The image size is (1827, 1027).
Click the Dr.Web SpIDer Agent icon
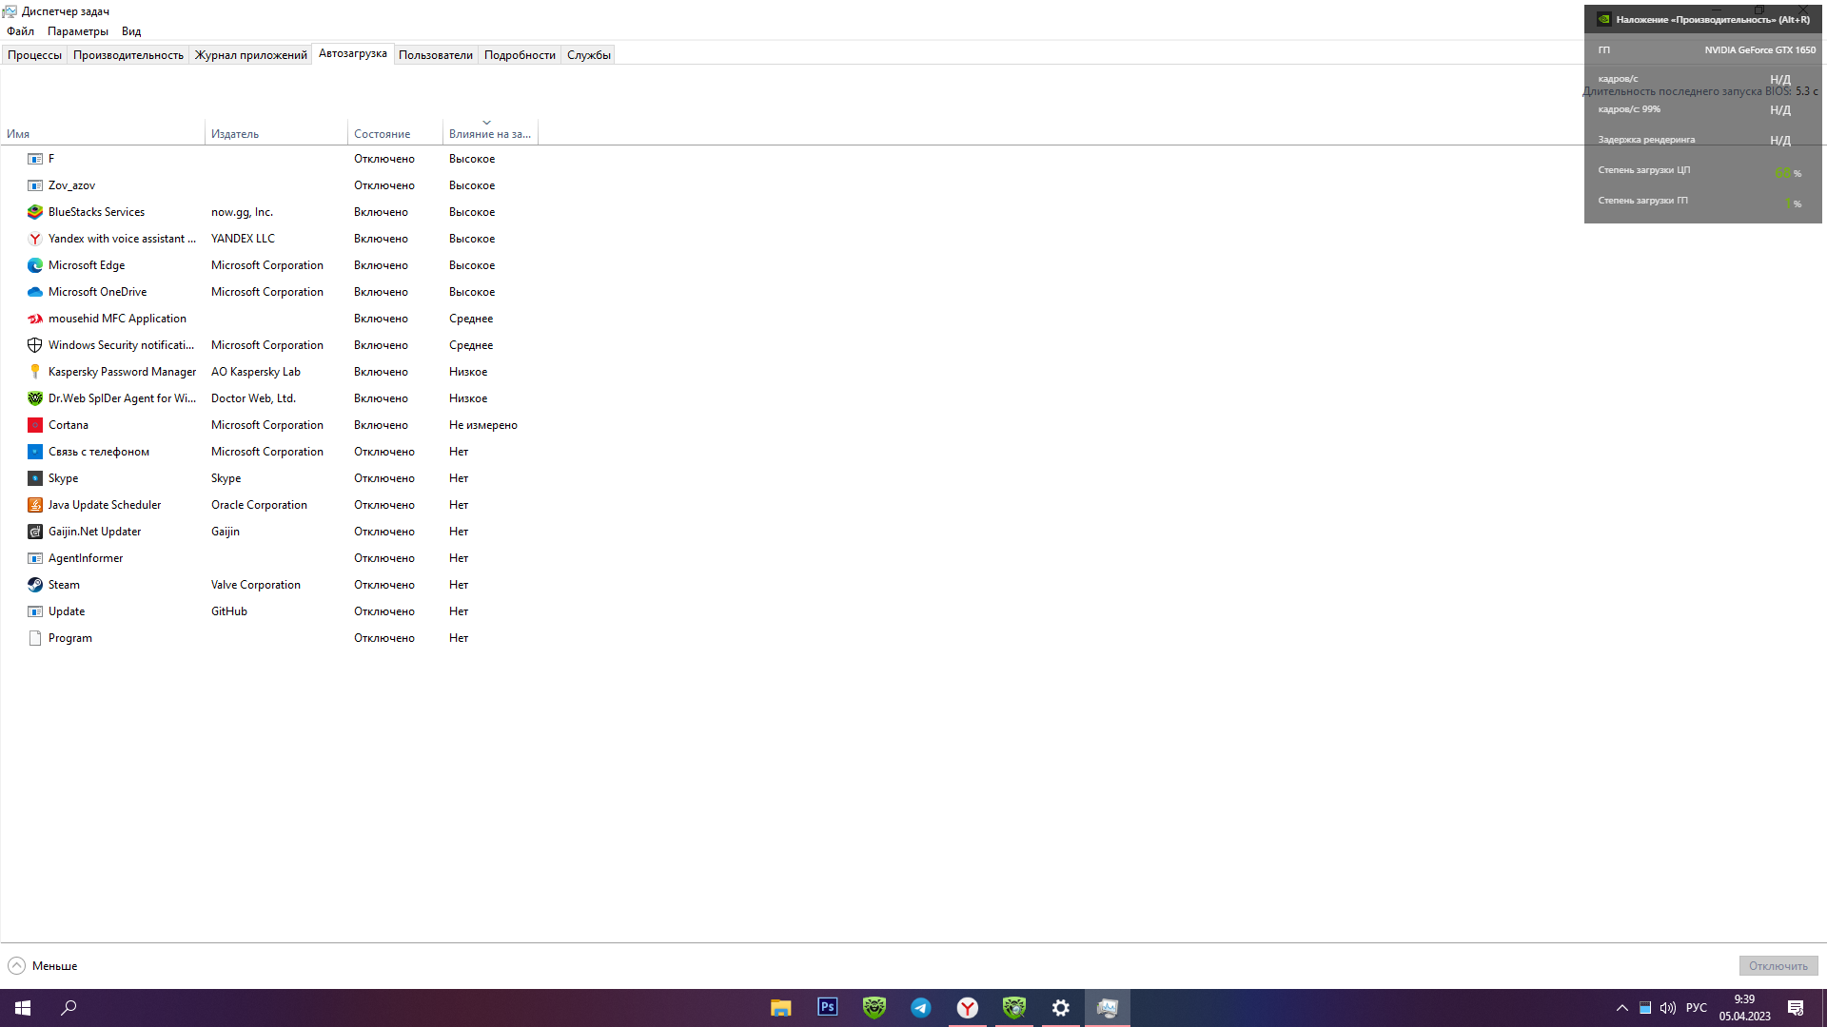click(35, 398)
